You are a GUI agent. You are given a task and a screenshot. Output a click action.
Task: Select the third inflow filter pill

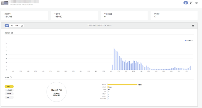coord(9,94)
